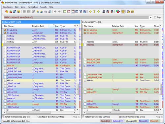Go to previous difference yellow up arrow
This screenshot has height=124, width=165.
tap(90, 12)
